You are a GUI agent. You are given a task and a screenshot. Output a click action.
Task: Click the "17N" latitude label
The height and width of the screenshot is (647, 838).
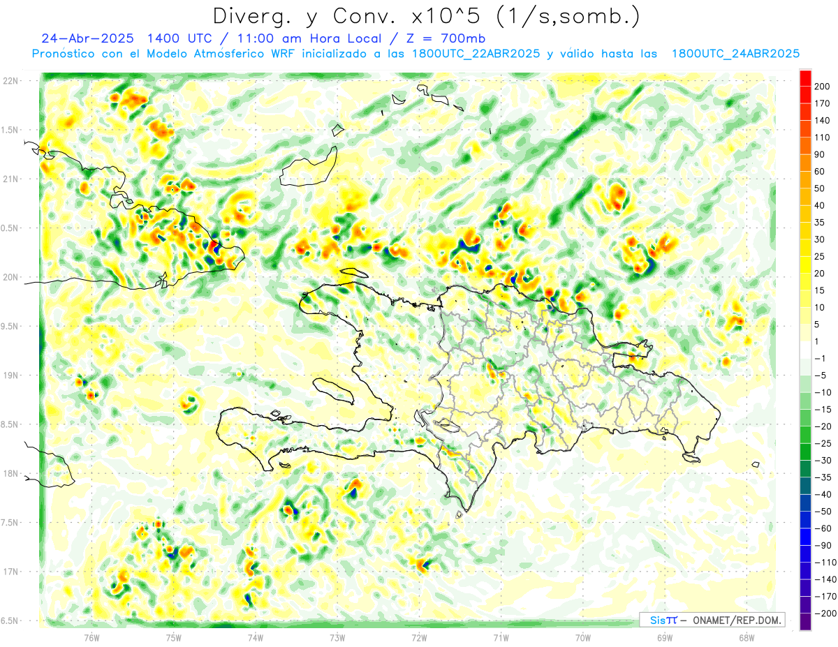click(10, 572)
